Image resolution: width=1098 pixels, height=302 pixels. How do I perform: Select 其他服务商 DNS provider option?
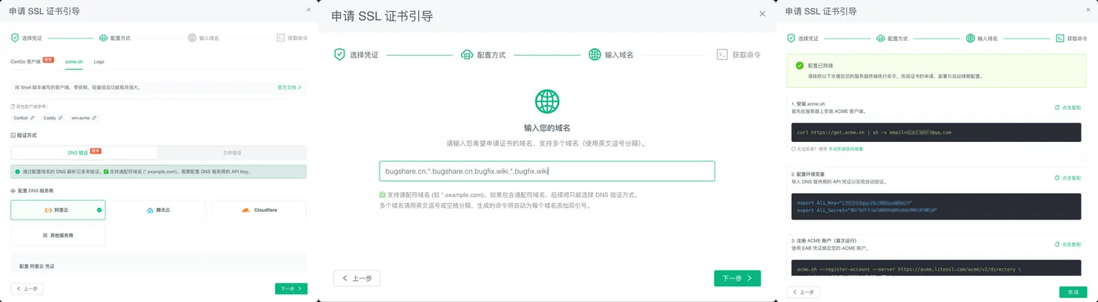58,235
